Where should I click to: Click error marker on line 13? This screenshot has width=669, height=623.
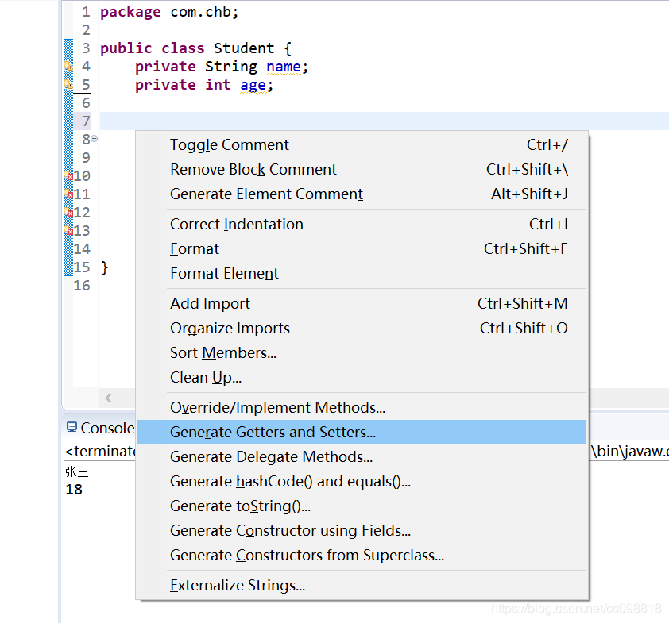point(68,230)
